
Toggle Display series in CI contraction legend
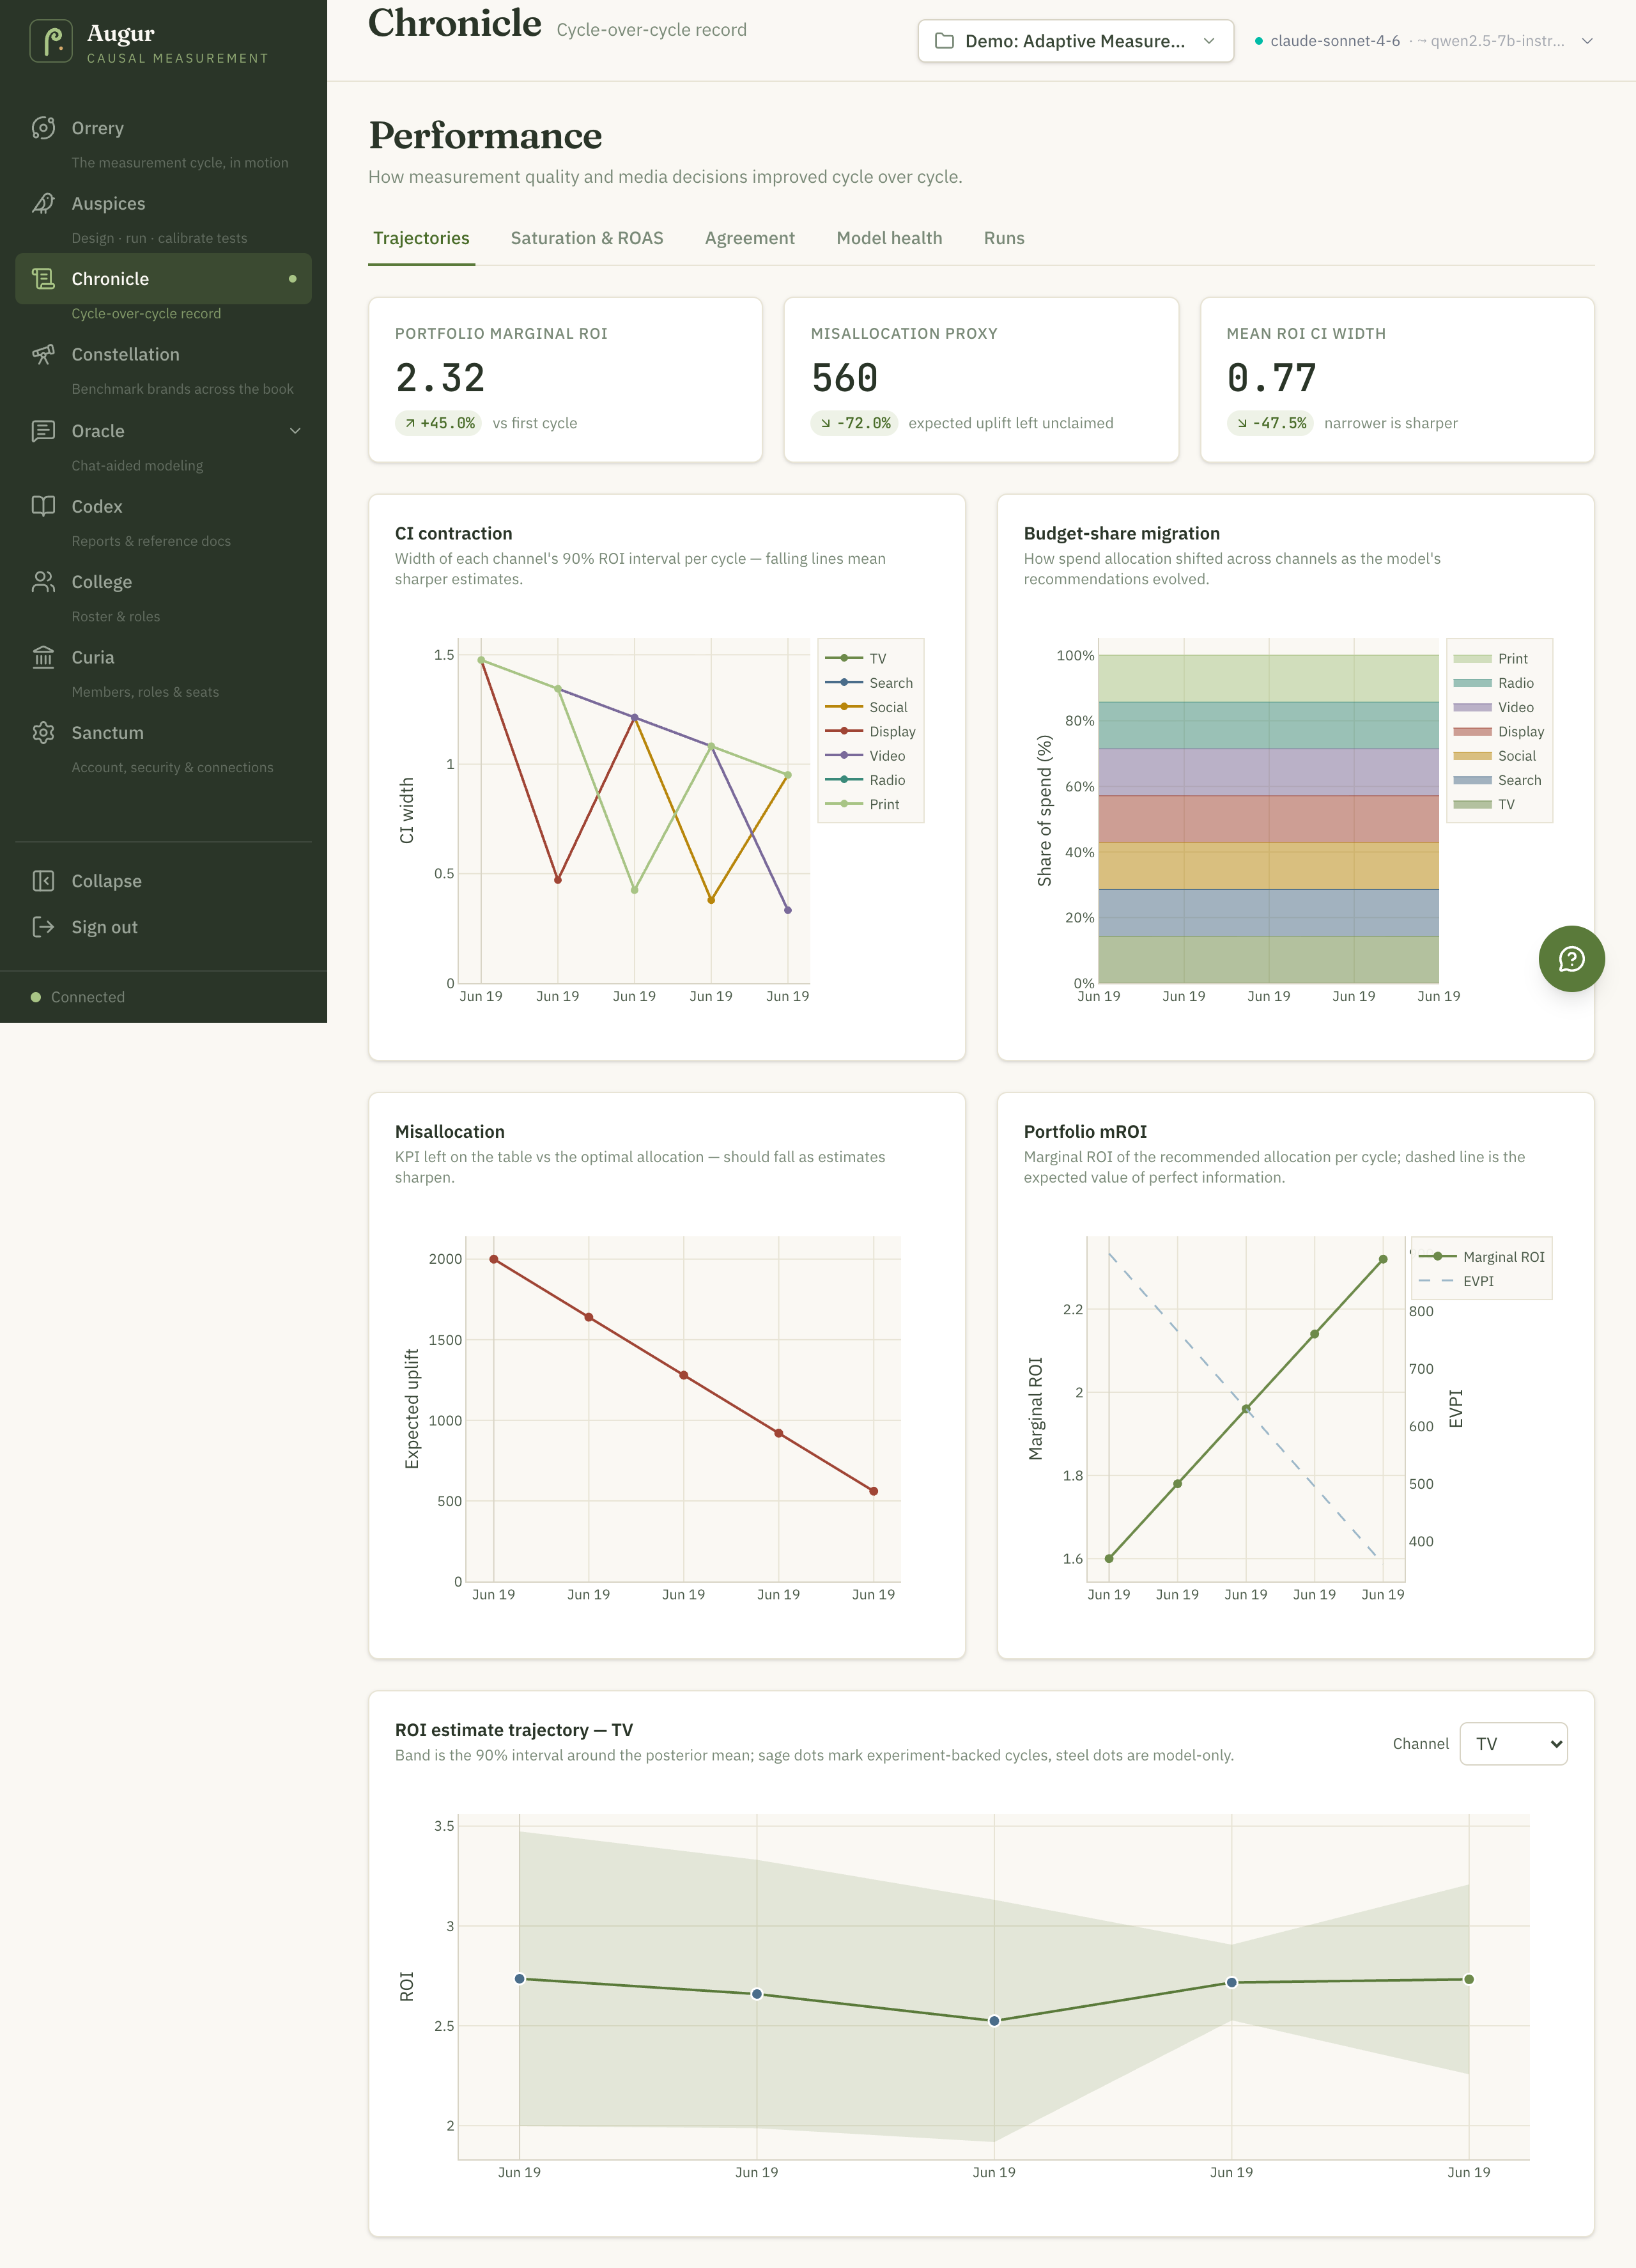coord(870,732)
